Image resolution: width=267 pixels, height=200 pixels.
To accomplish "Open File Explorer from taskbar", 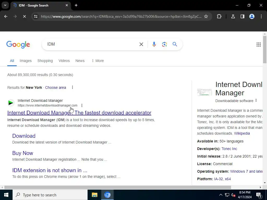I will click(94, 195).
